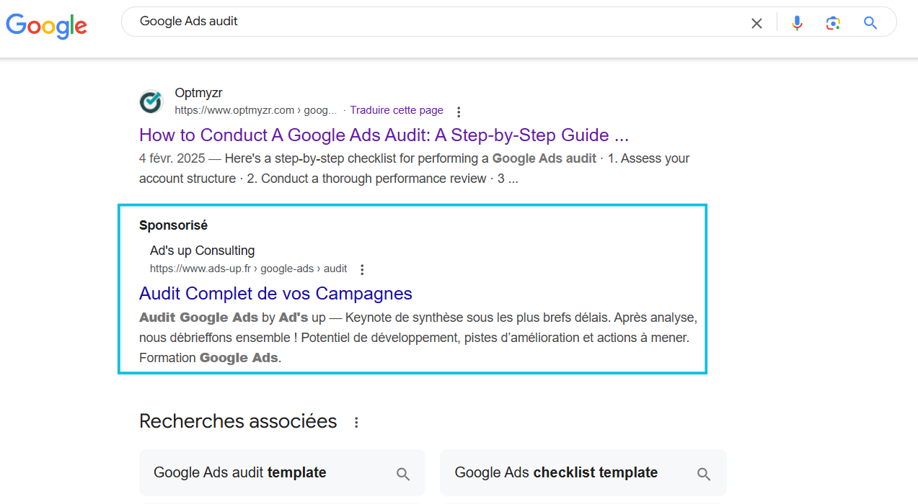
Task: Open Google Lens image search
Action: 833,22
